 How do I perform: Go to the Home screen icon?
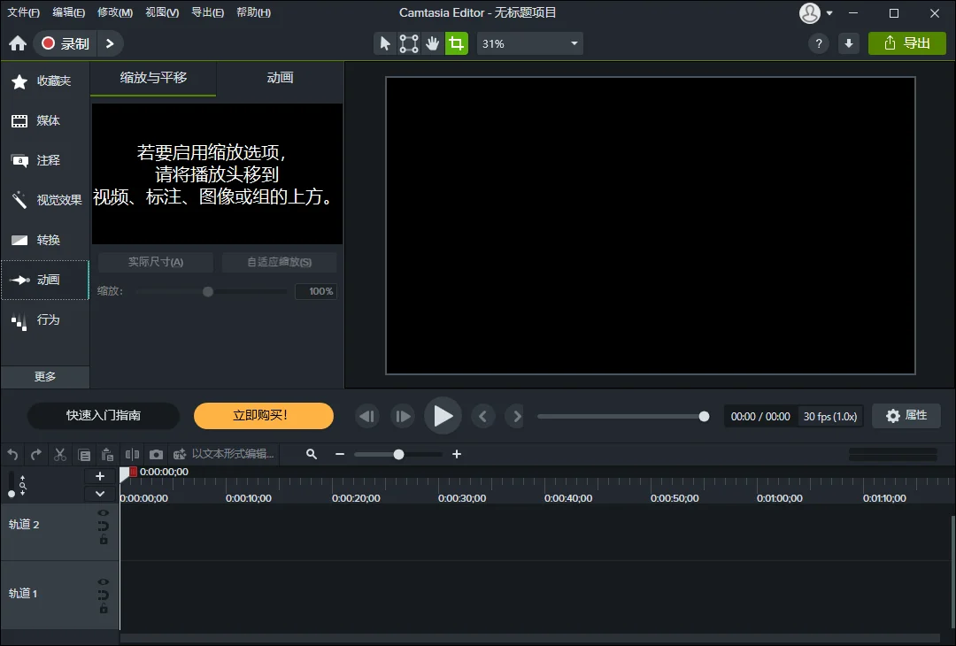tap(18, 43)
